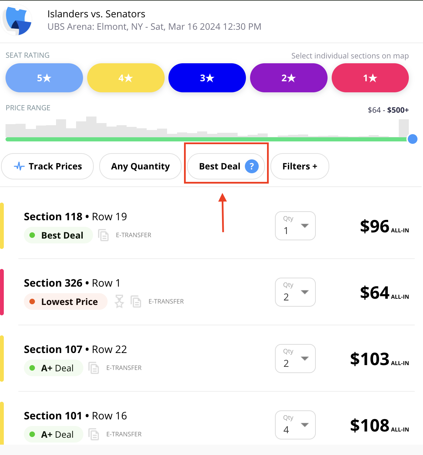Open the Qty dropdown for Section 118
This screenshot has width=423, height=455.
click(295, 226)
